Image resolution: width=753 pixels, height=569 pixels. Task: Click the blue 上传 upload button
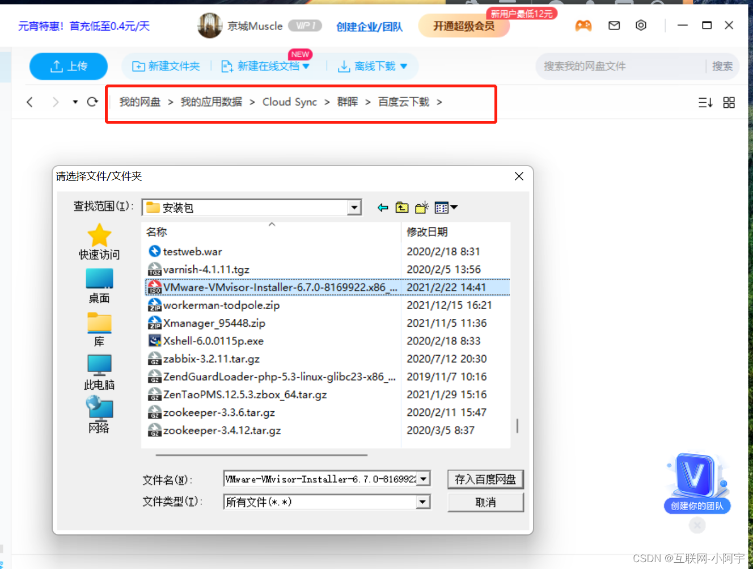69,66
